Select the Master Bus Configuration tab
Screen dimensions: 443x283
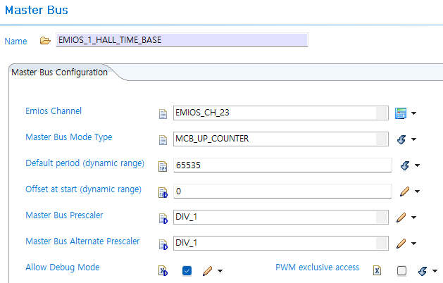60,73
